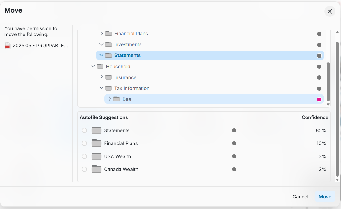Click the Bee folder icon
Screen dimensions: 341x209
click(117, 99)
